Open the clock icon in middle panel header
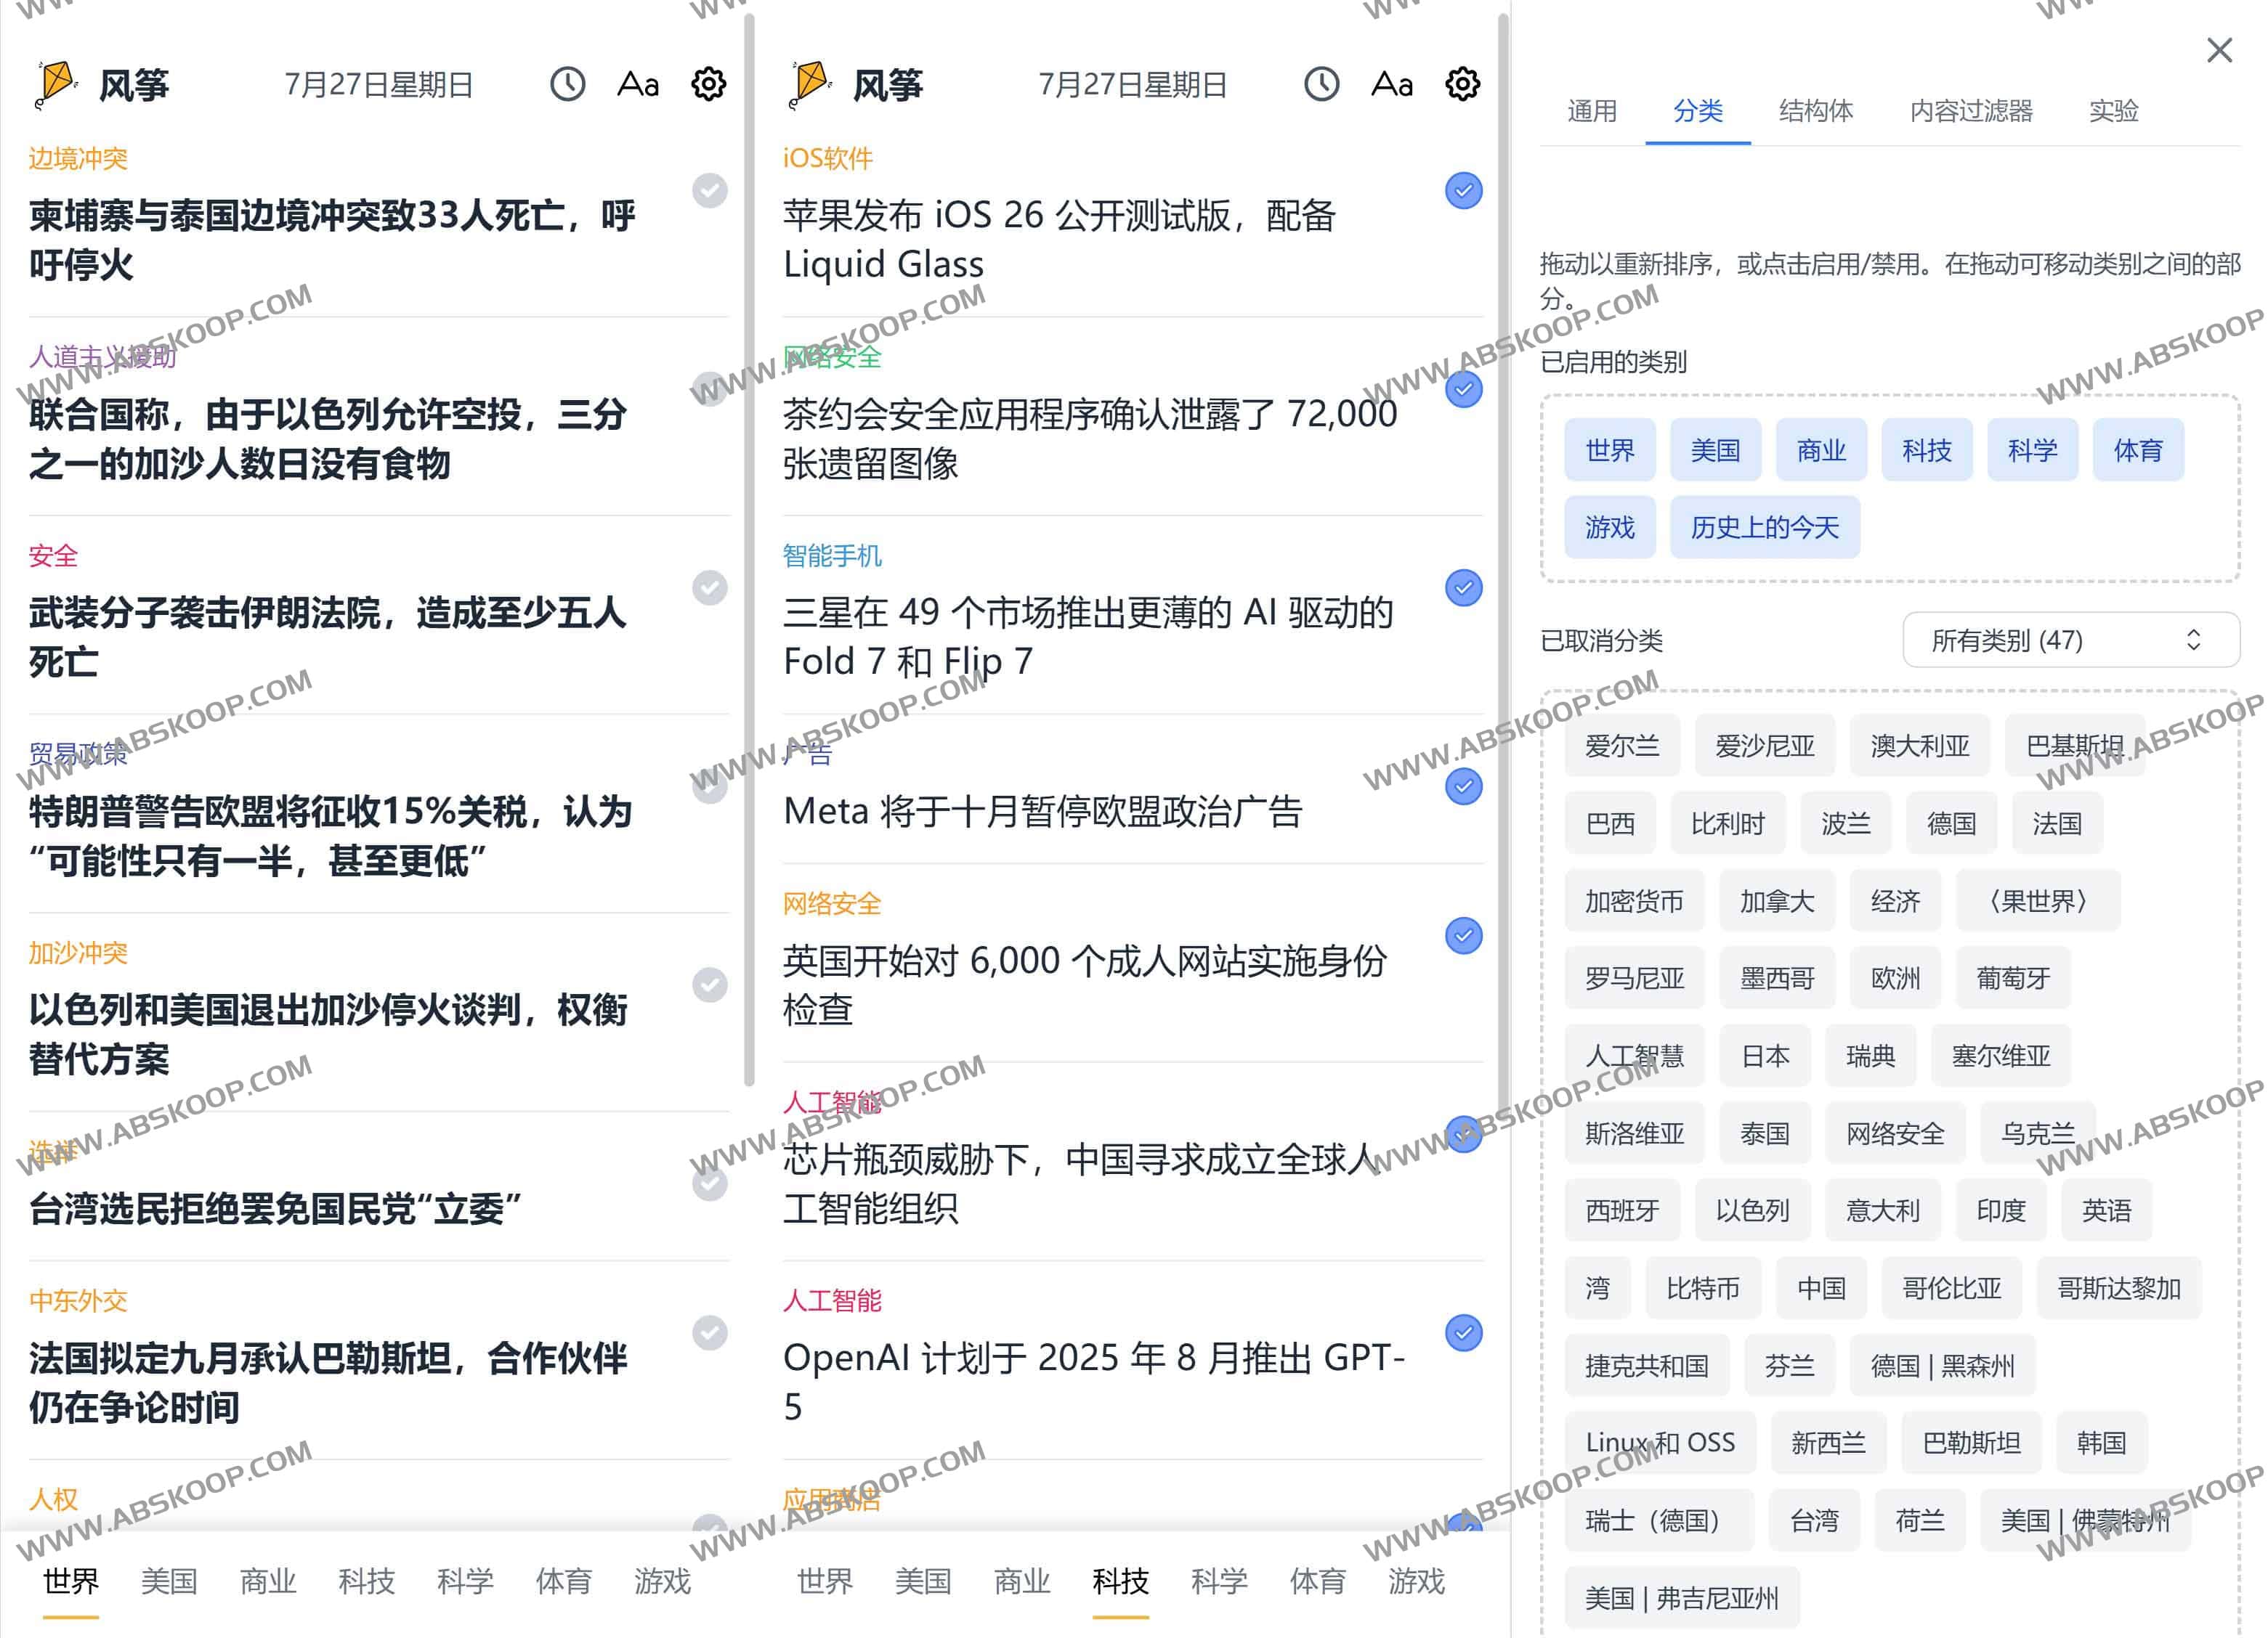The height and width of the screenshot is (1638, 2268). (x=1321, y=84)
